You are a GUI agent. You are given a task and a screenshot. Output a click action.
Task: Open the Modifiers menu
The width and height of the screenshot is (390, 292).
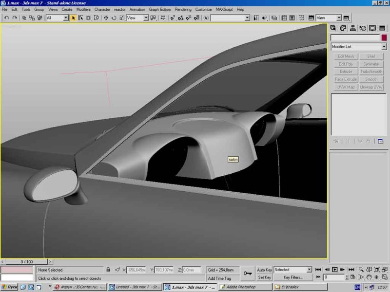[x=83, y=9]
